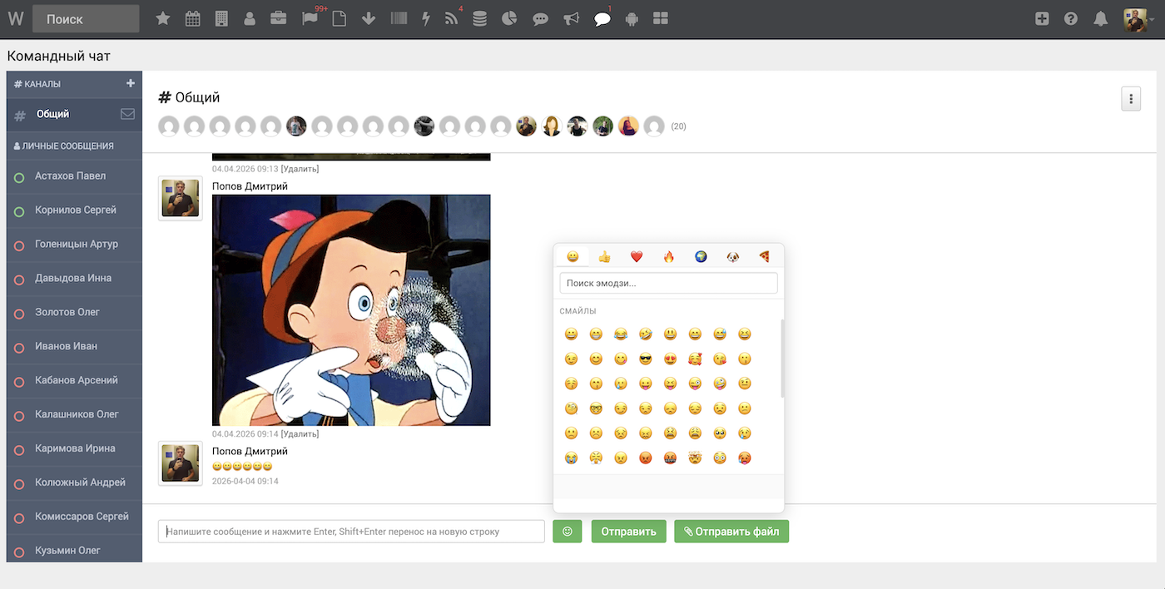The height and width of the screenshot is (589, 1165).
Task: Click the pie chart reports icon
Action: click(x=510, y=18)
